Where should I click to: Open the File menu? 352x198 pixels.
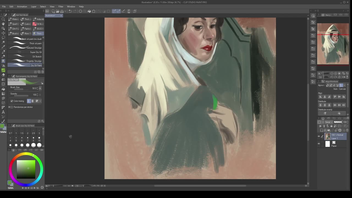click(4, 7)
